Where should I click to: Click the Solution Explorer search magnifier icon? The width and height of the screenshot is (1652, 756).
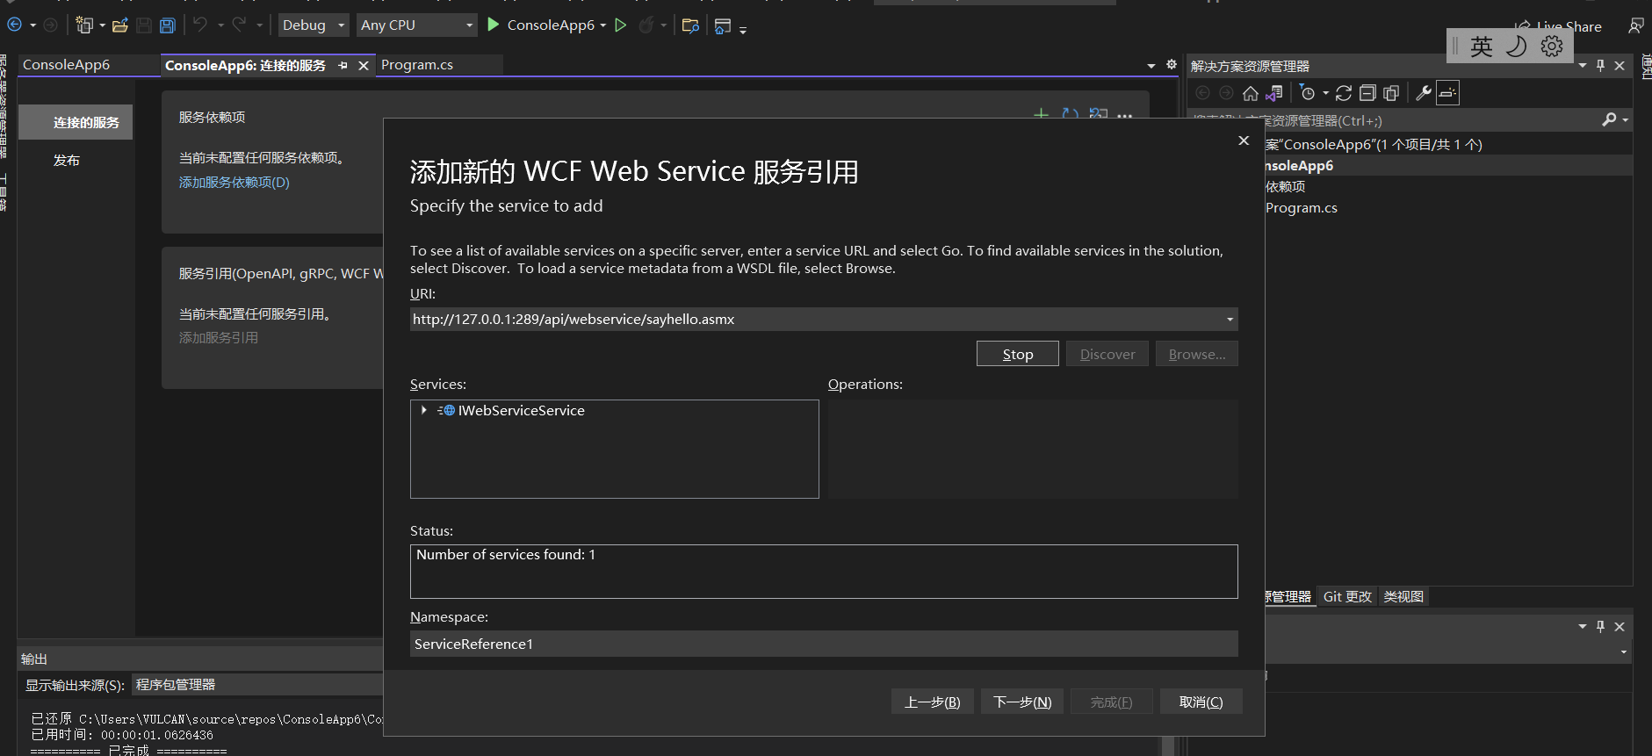pos(1609,119)
